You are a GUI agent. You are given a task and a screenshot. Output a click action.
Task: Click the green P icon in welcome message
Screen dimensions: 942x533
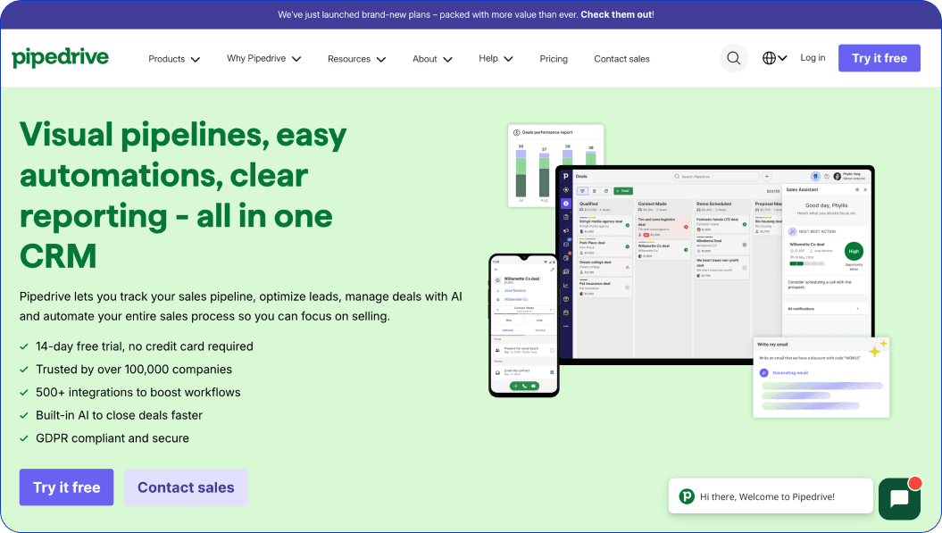point(687,496)
